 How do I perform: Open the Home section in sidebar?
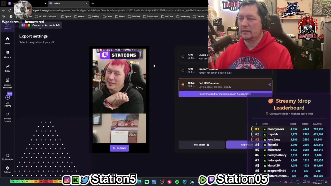pyautogui.click(x=7, y=41)
